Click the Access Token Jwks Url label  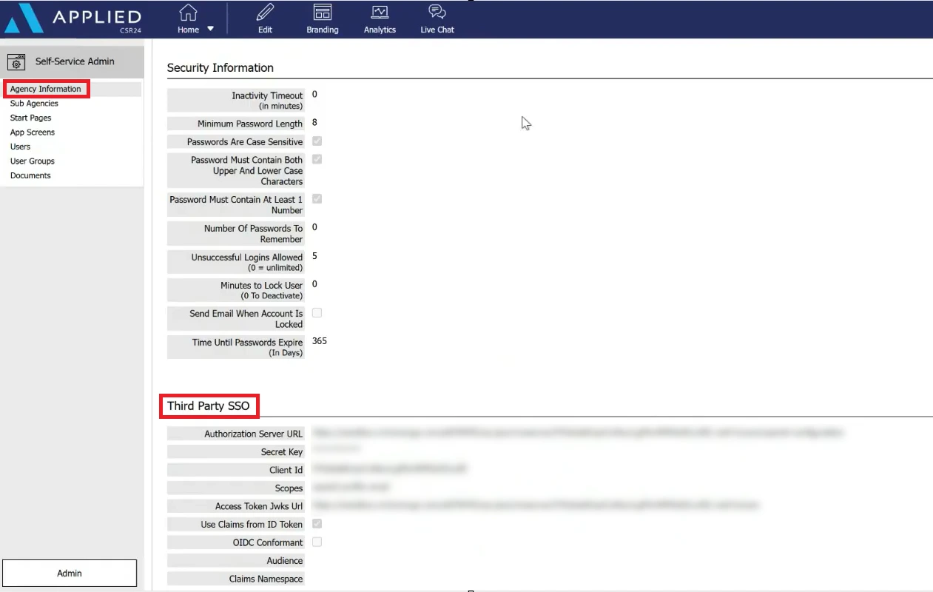click(259, 506)
